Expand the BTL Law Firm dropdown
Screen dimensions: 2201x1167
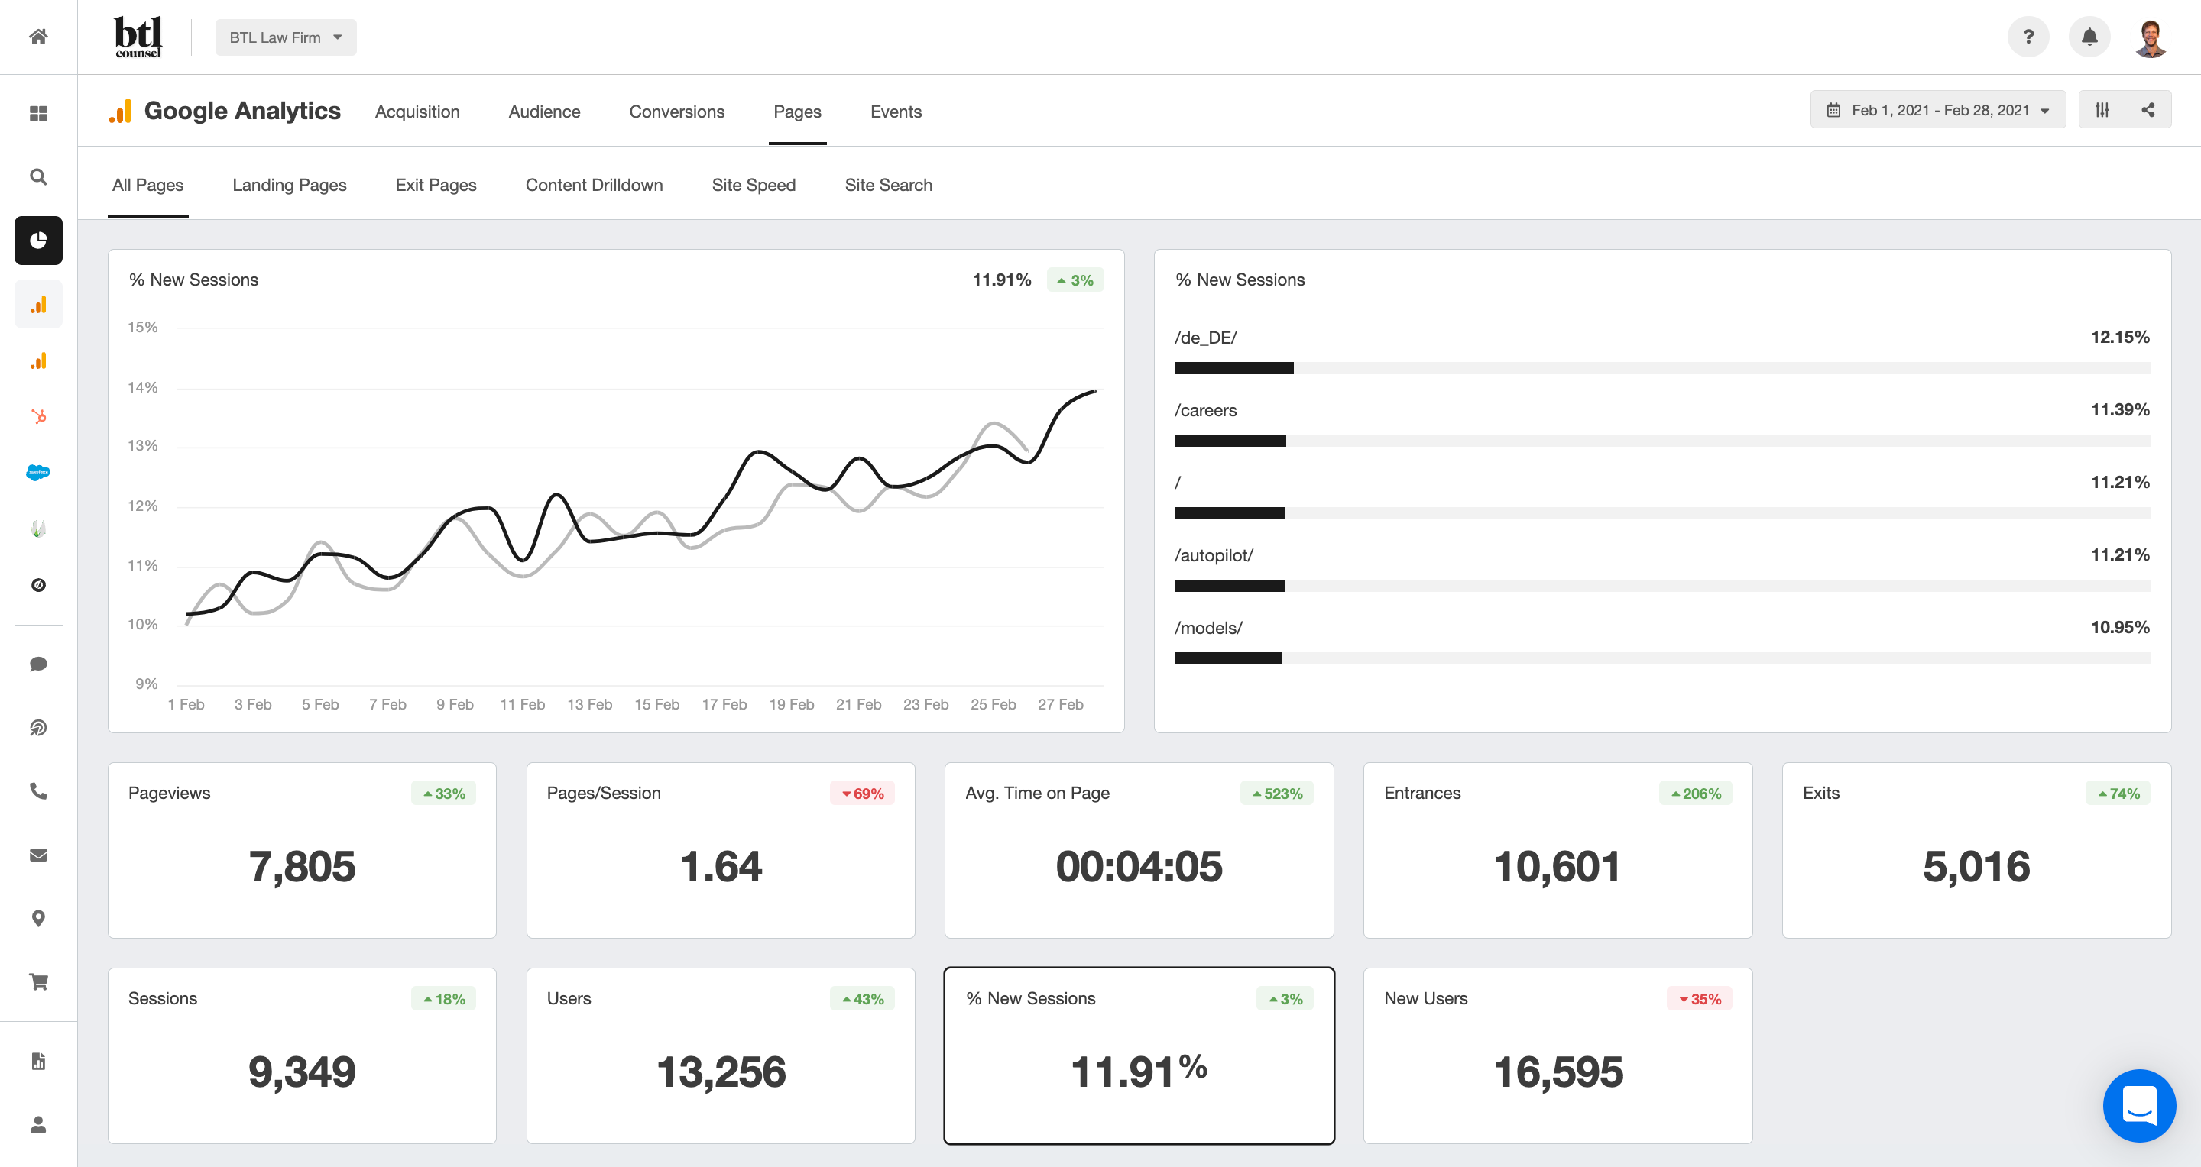[x=280, y=37]
